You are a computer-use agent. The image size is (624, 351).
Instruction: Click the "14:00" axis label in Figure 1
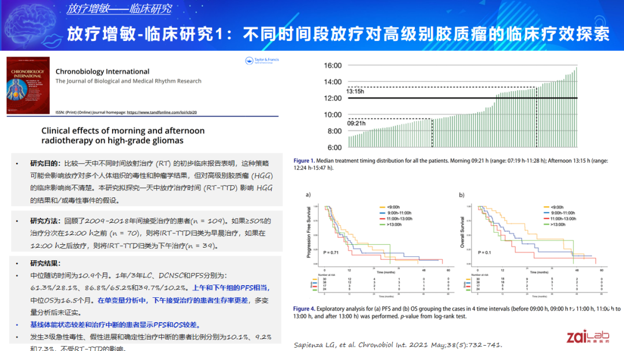point(333,82)
